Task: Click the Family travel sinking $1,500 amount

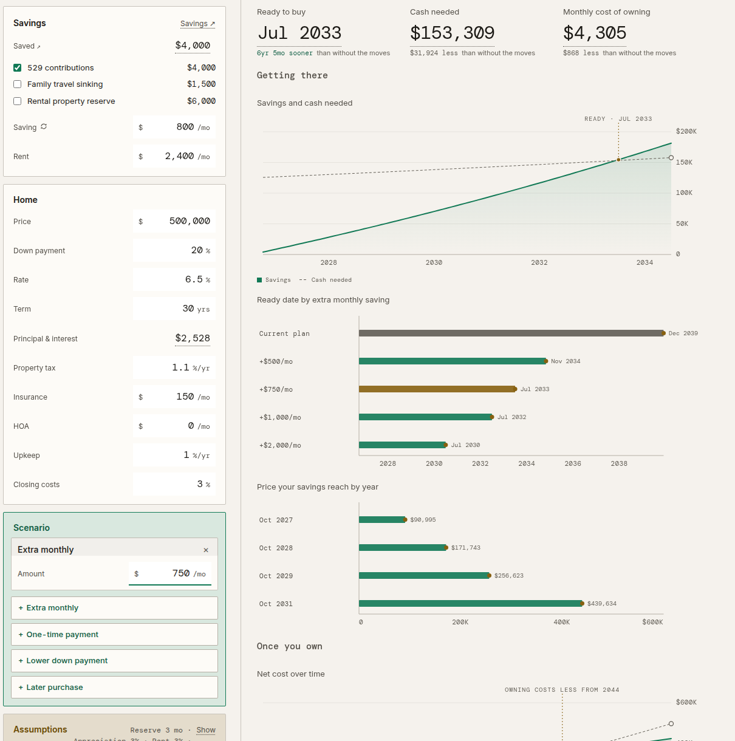Action: [201, 84]
